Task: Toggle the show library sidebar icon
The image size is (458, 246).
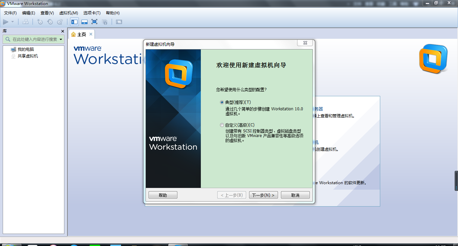Action: (74, 22)
